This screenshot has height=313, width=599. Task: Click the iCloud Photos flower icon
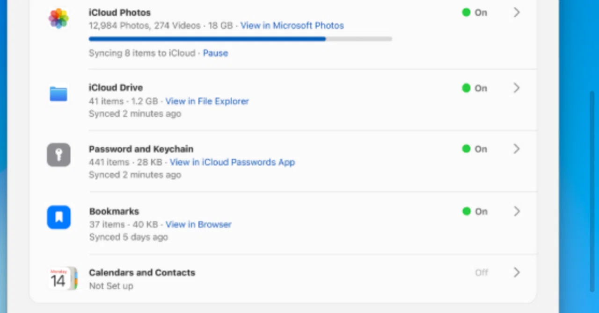tap(58, 19)
